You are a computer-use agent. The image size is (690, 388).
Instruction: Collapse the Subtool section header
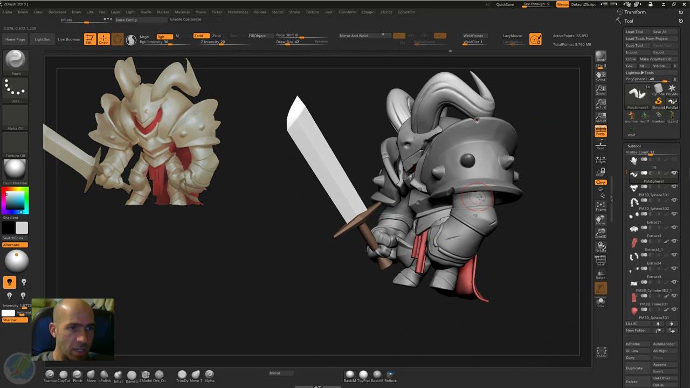click(634, 146)
